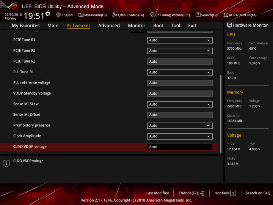Click Last Modified in the footer
This screenshot has height=205, width=273.
click(158, 193)
